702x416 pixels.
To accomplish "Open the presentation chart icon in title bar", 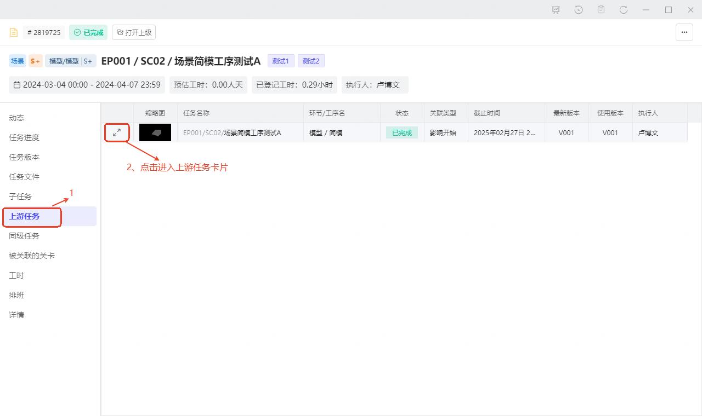I will (556, 10).
